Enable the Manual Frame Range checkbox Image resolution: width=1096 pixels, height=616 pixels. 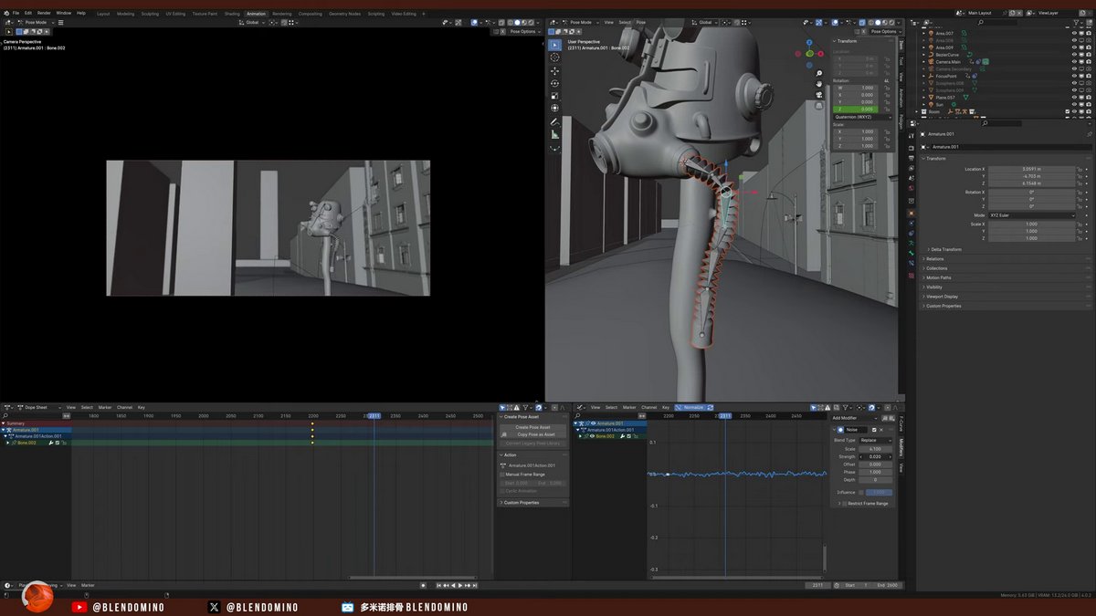pos(503,474)
